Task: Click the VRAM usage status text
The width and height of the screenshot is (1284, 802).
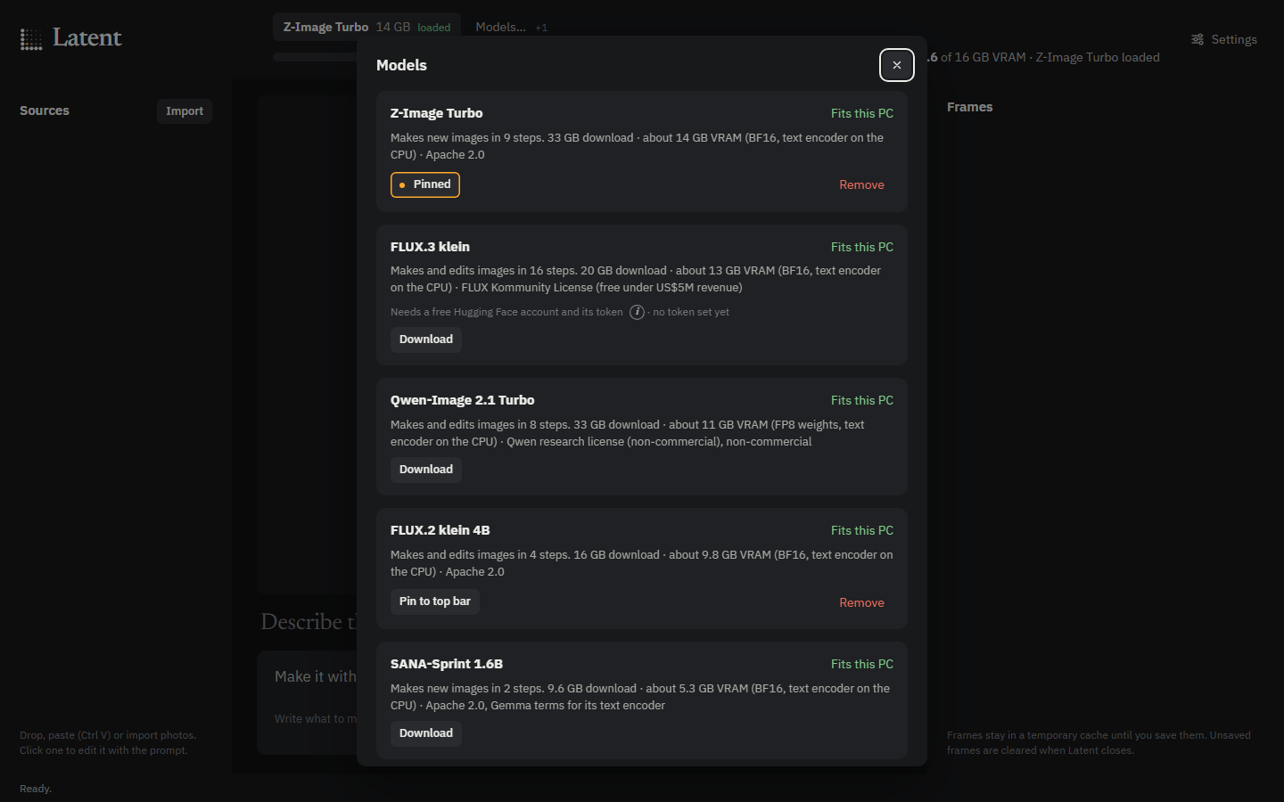Action: coord(1043,57)
